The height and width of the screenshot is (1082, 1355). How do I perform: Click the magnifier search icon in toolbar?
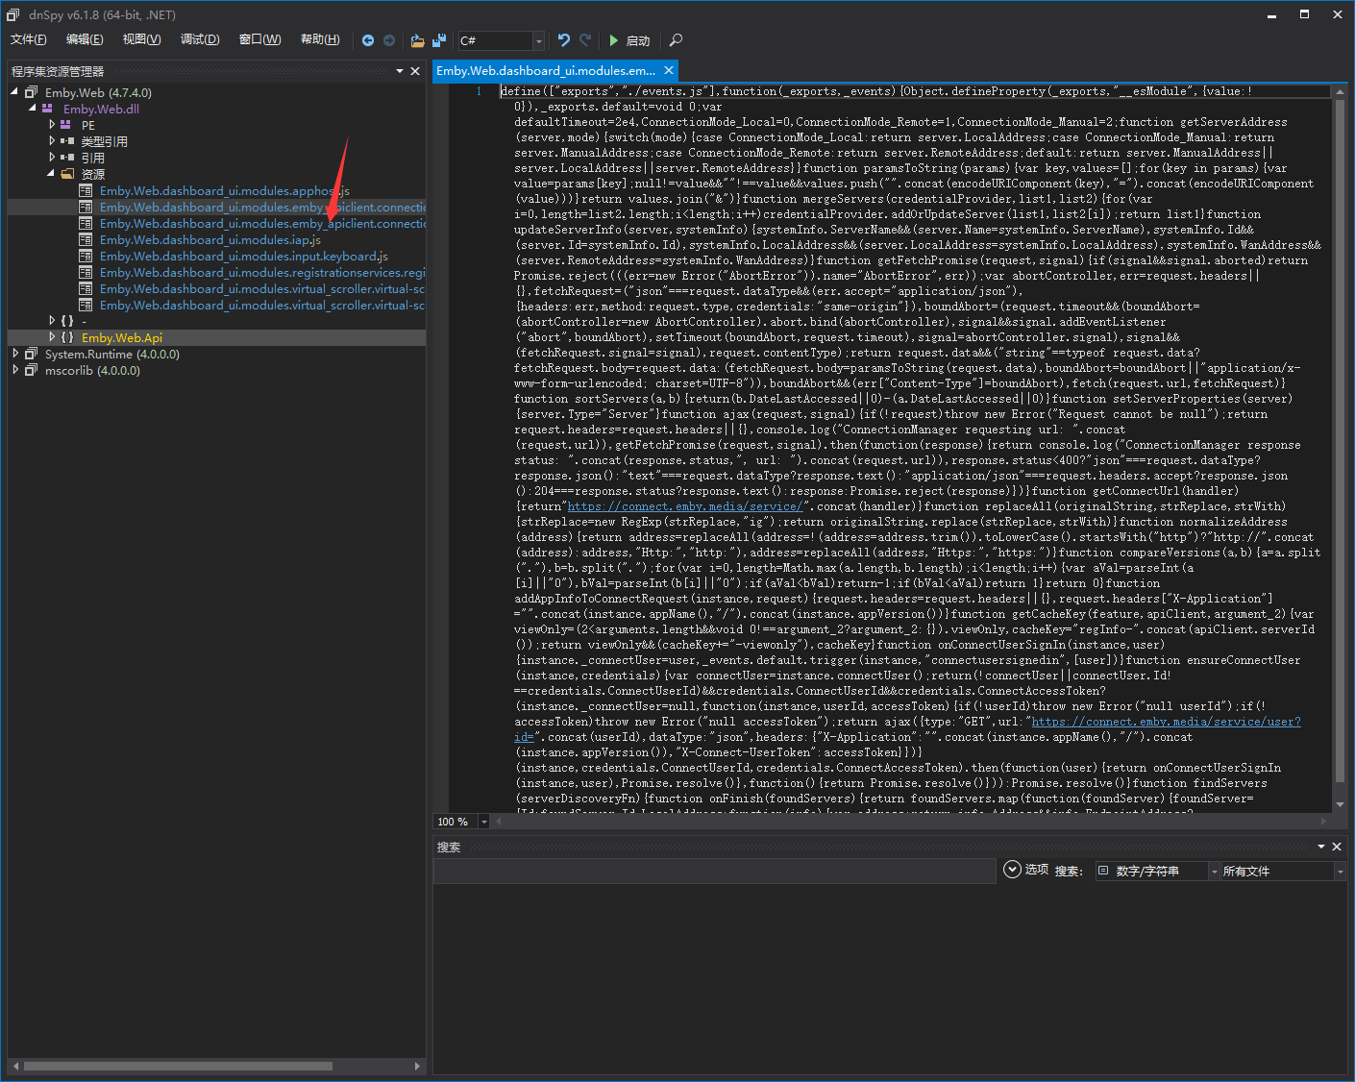point(676,40)
